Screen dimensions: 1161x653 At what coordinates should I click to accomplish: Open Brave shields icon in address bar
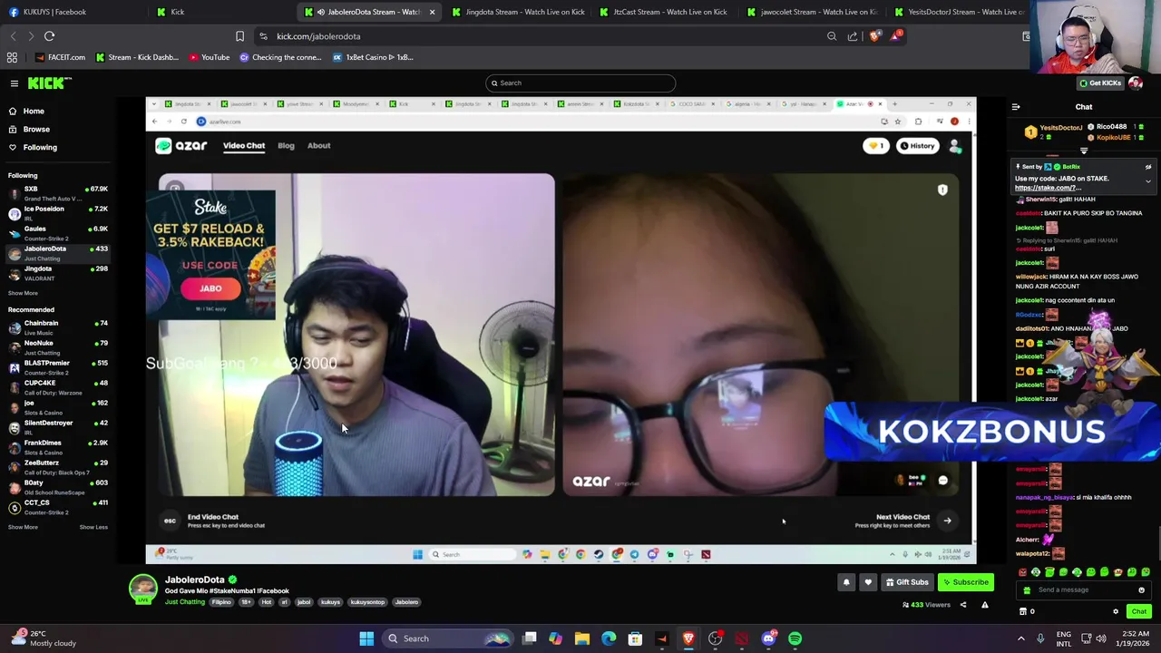874,36
